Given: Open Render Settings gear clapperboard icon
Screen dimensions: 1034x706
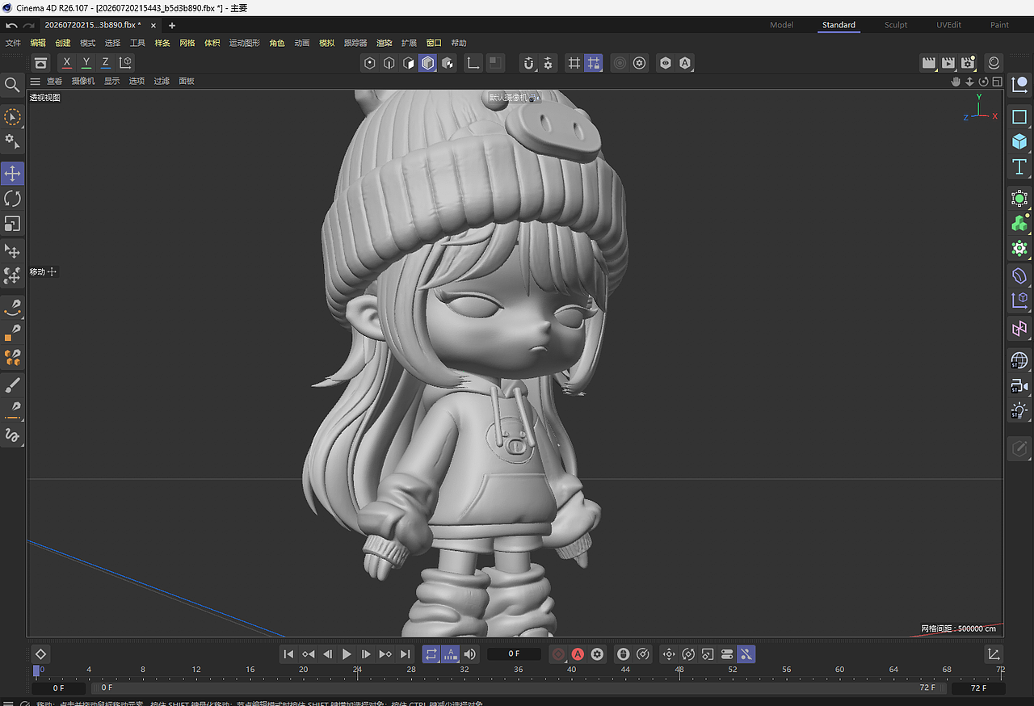Looking at the screenshot, I should (x=968, y=63).
